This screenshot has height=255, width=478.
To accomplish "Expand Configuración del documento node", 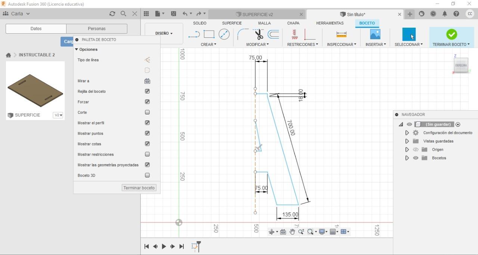I will pyautogui.click(x=407, y=133).
